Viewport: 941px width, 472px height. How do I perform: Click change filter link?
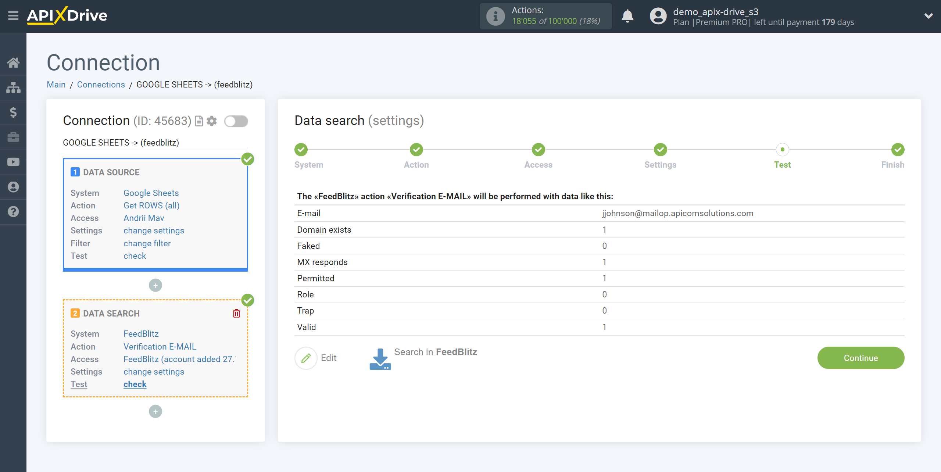pos(147,243)
